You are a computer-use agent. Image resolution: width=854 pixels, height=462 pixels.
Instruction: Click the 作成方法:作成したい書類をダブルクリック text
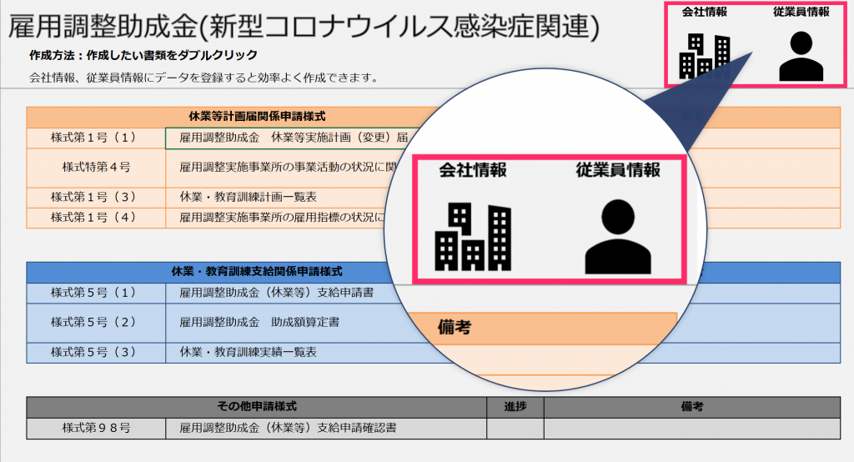[x=143, y=55]
